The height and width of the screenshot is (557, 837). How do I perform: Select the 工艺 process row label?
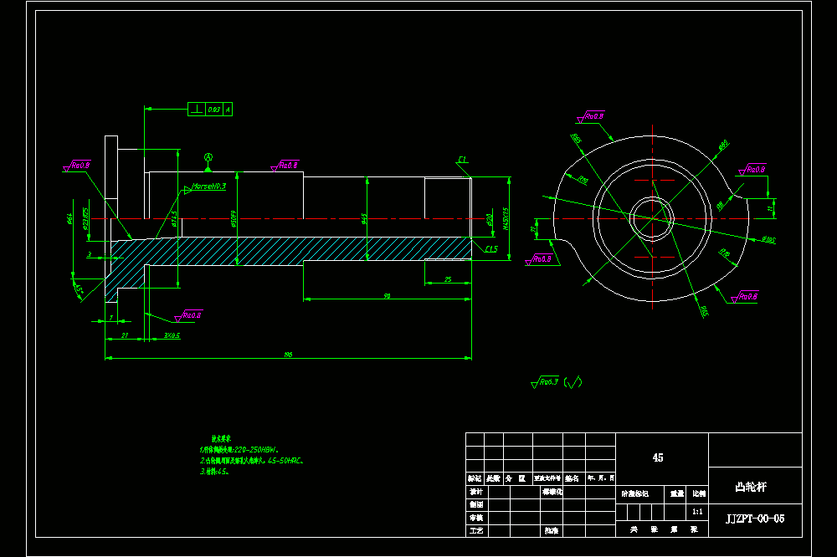tap(475, 530)
